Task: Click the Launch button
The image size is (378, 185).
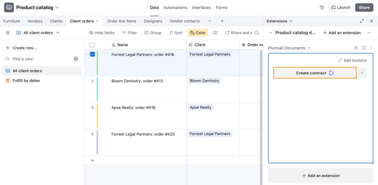Action: point(341,8)
